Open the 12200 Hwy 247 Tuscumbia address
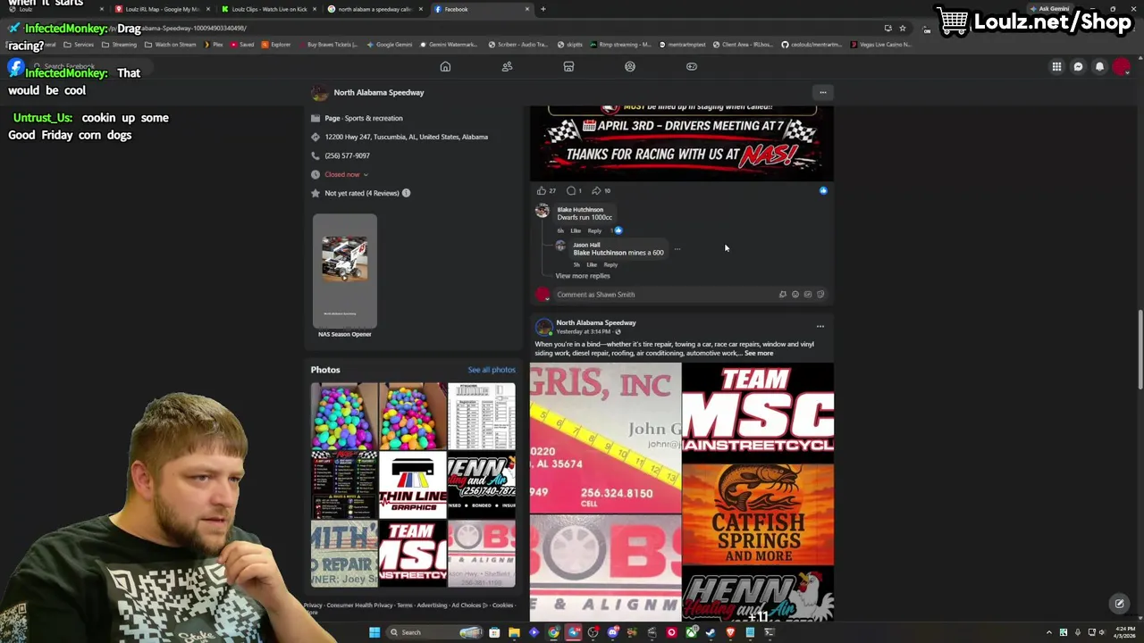 pos(406,137)
